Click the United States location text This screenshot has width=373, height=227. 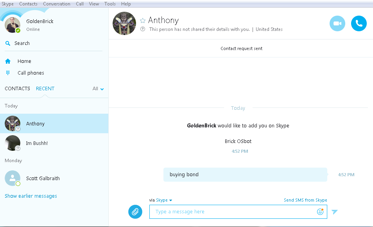click(269, 29)
